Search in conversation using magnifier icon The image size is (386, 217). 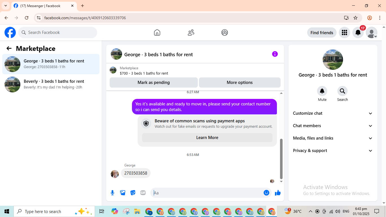[x=342, y=91]
